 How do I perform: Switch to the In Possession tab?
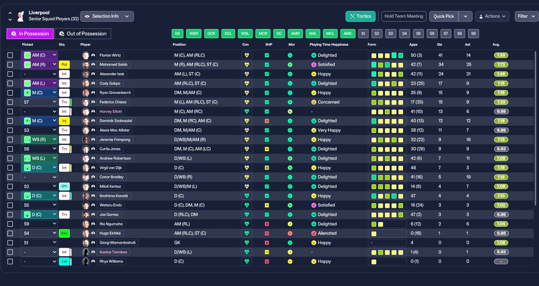30,34
